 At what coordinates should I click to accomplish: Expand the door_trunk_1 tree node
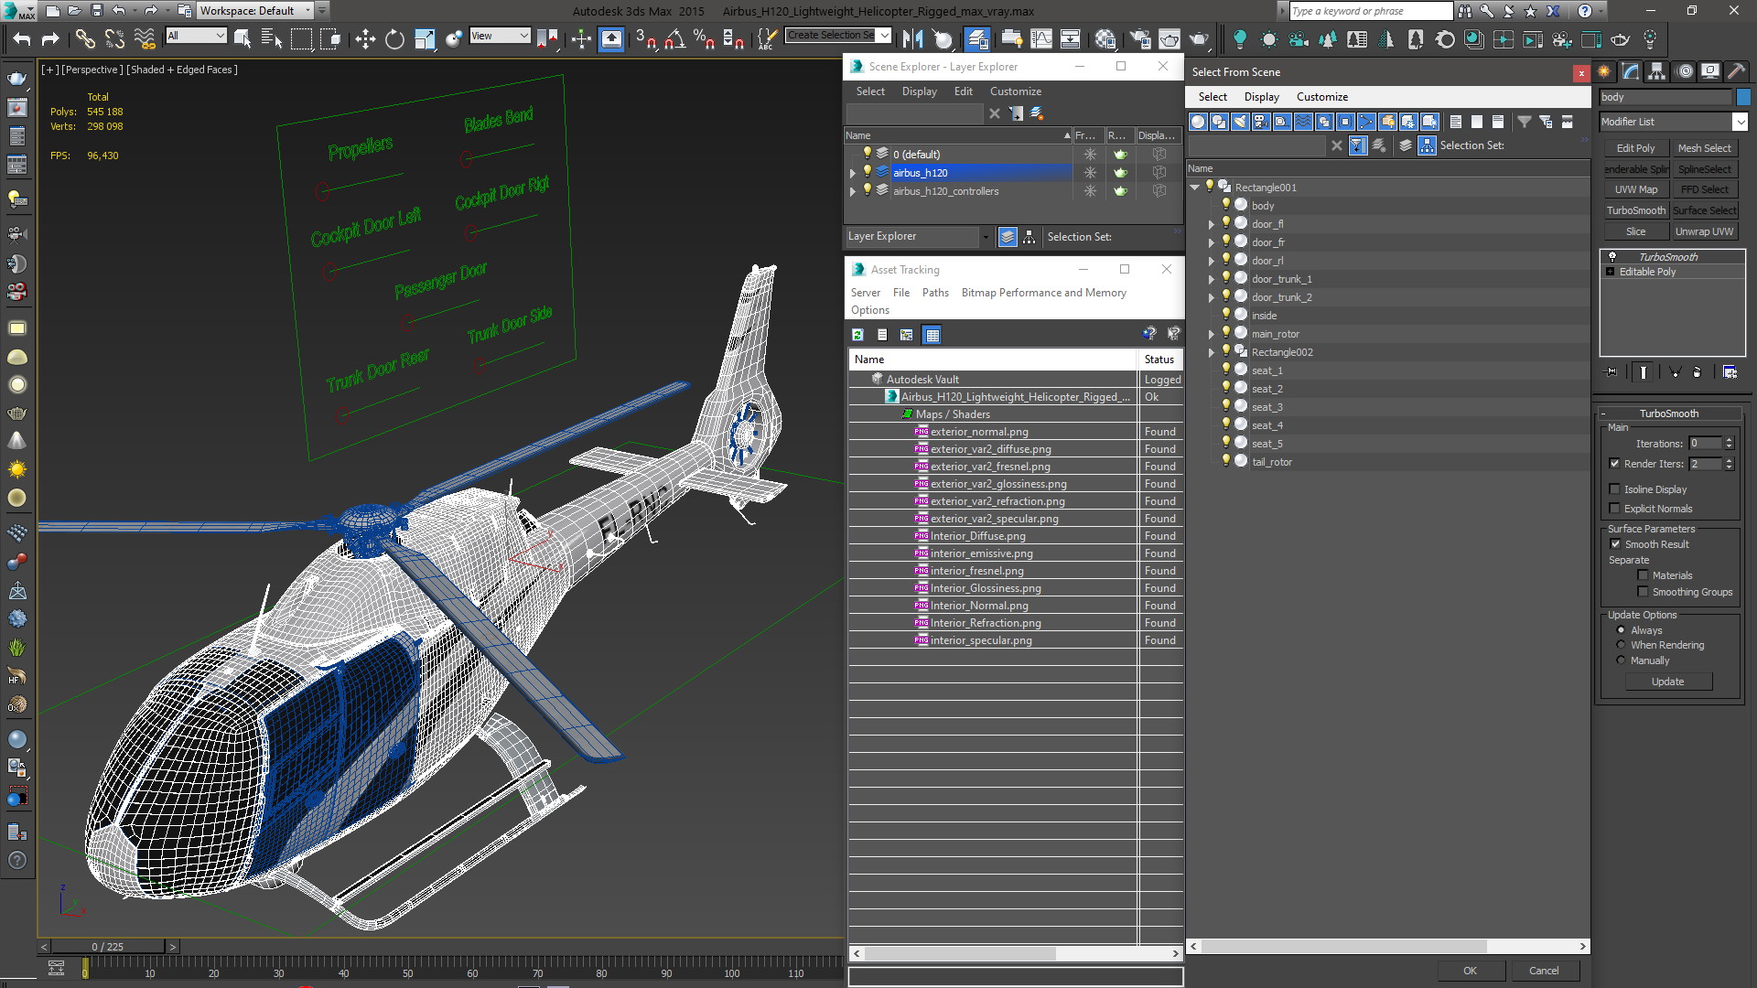click(1212, 279)
